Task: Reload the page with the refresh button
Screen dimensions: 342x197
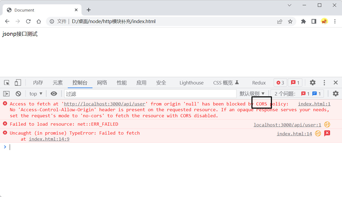Action: click(x=28, y=22)
